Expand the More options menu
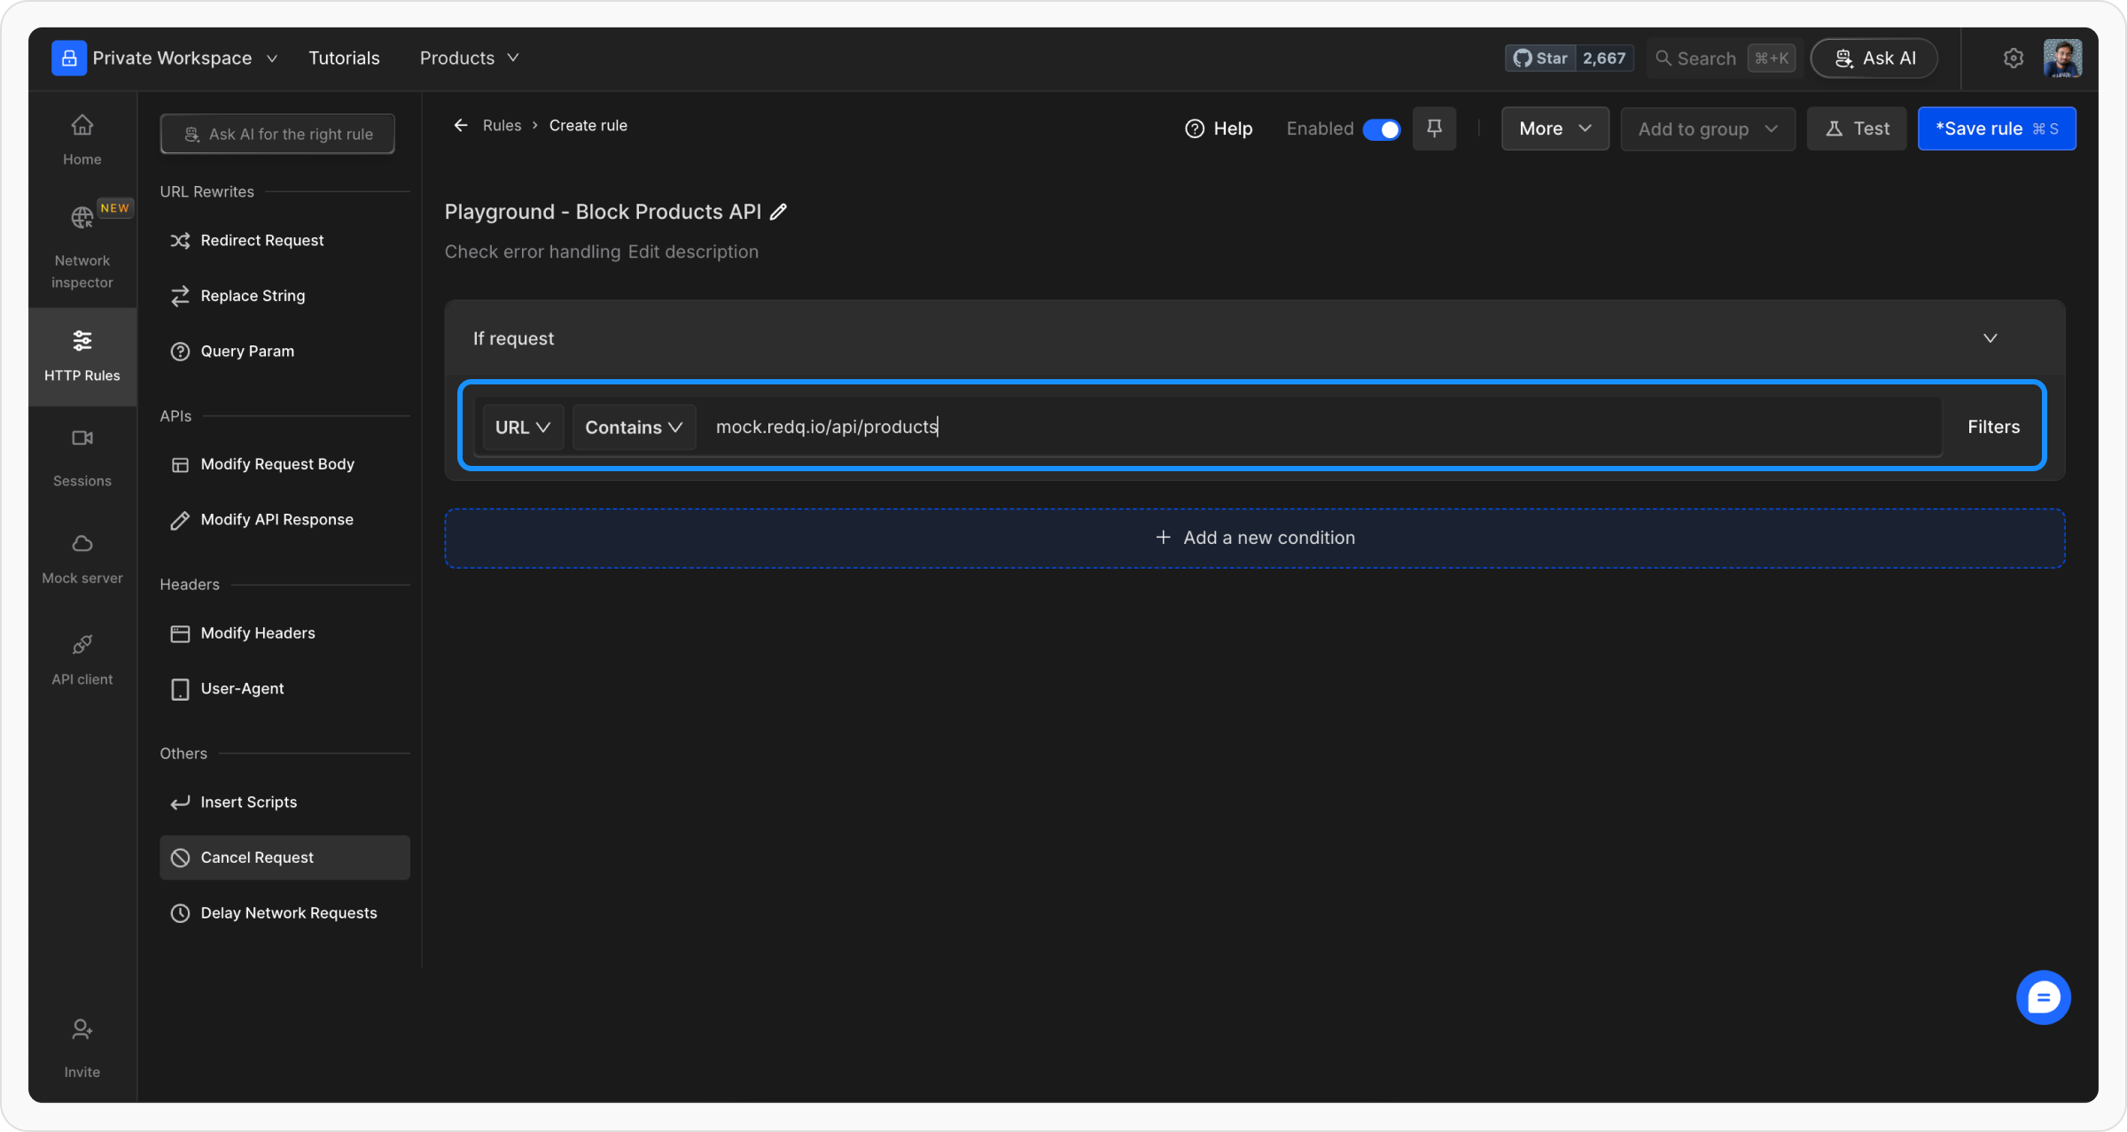This screenshot has height=1132, width=2127. tap(1554, 129)
